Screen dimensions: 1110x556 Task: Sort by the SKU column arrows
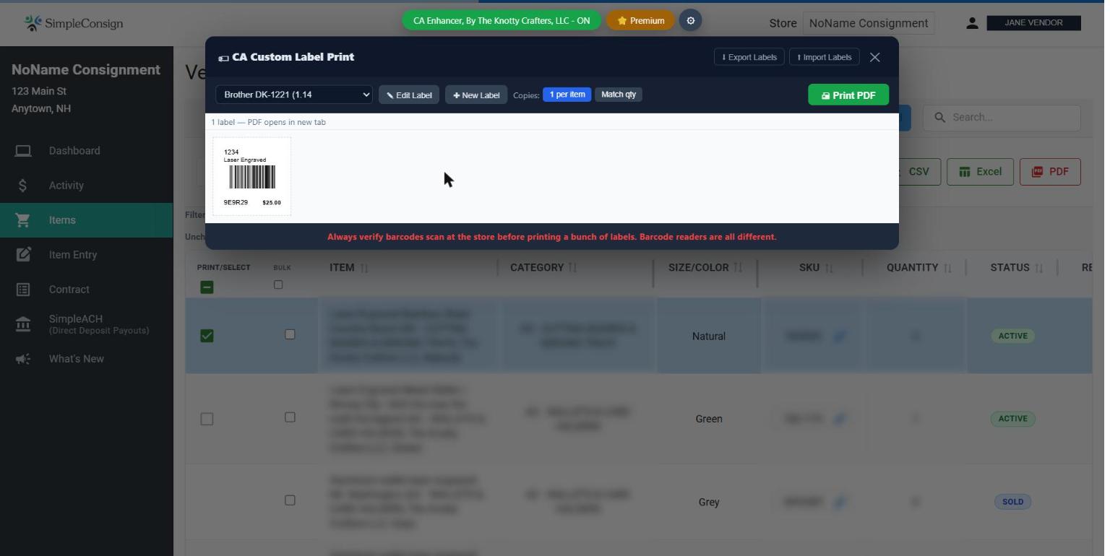pos(829,268)
